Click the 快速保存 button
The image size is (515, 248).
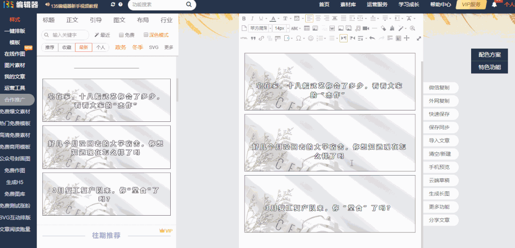tap(439, 114)
